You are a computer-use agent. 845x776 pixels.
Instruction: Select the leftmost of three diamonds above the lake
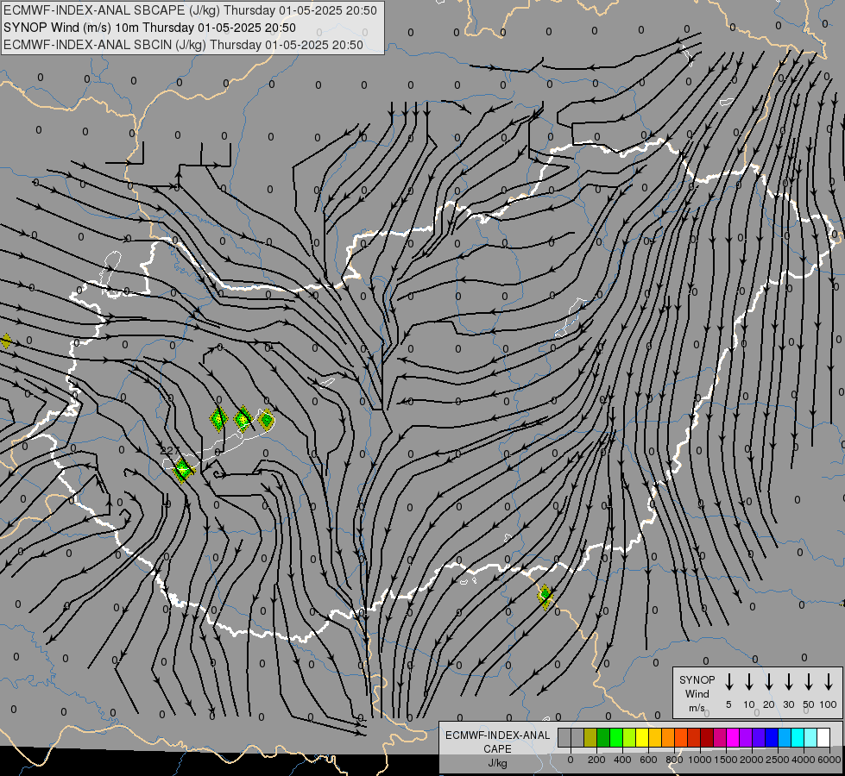click(218, 419)
